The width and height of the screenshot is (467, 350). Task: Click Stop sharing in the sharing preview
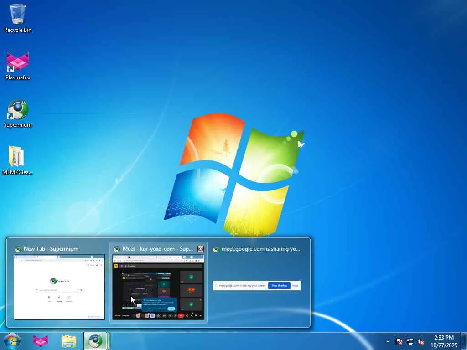click(x=279, y=285)
